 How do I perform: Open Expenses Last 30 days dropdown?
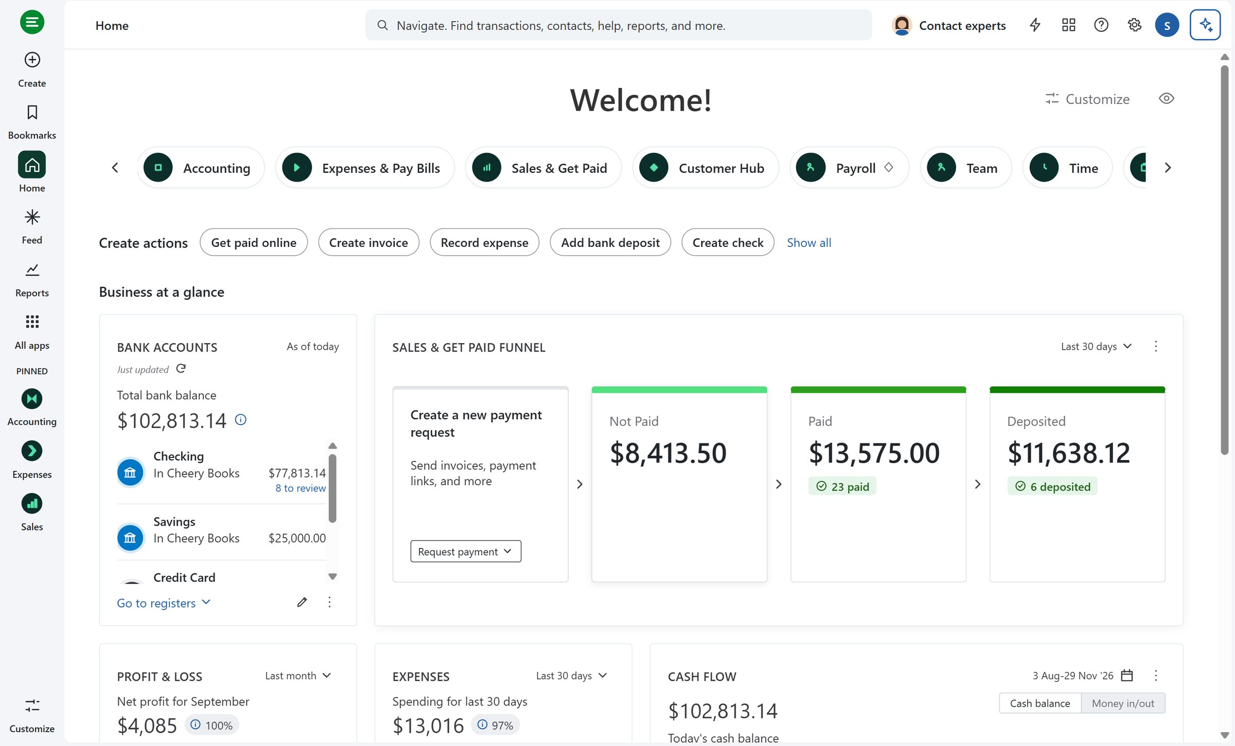tap(572, 676)
